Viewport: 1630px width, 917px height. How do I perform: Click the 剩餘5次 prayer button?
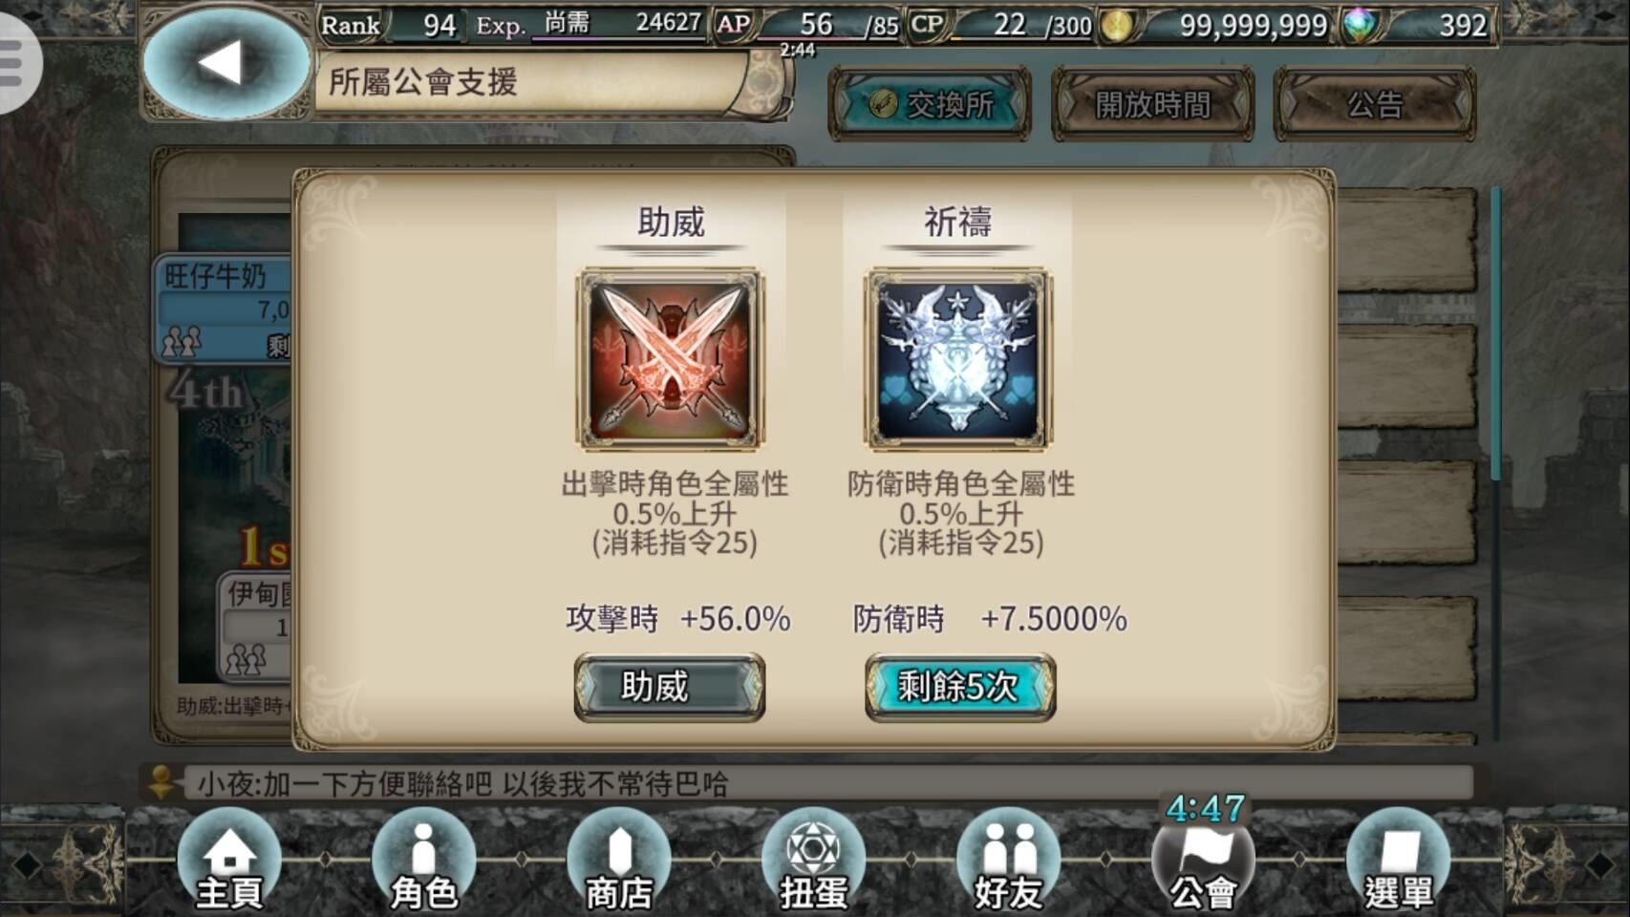(960, 687)
